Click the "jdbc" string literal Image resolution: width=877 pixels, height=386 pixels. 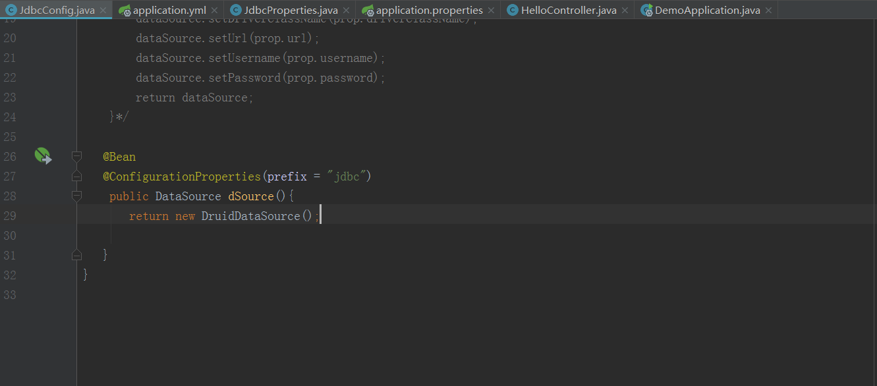tap(347, 177)
